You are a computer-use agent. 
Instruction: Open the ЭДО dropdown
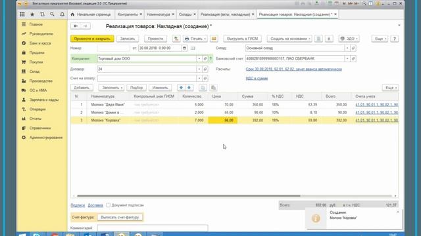[x=349, y=39]
